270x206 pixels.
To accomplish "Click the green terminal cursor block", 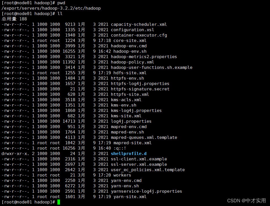I will [59, 202].
